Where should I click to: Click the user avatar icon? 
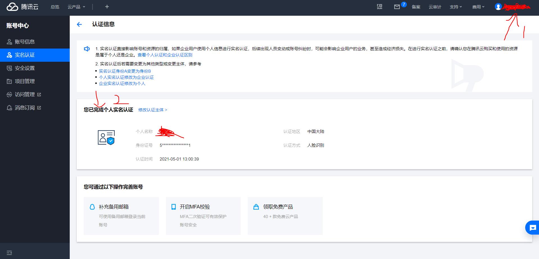(498, 7)
